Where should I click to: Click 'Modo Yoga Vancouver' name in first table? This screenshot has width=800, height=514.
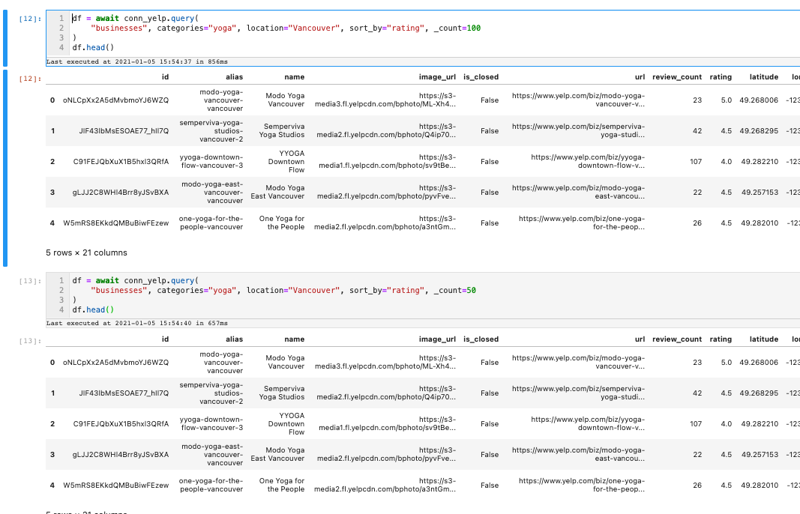pos(285,100)
